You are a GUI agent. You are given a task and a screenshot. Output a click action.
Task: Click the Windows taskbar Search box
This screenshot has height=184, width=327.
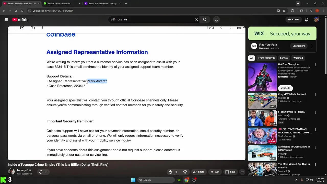(x=156, y=180)
